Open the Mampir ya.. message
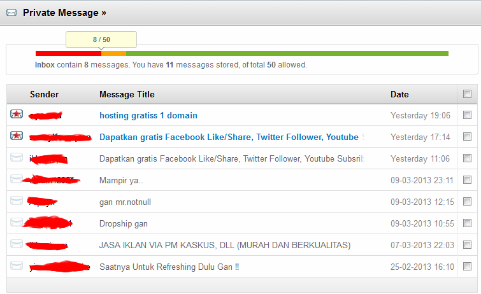Image resolution: width=481 pixels, height=294 pixels. 121,181
